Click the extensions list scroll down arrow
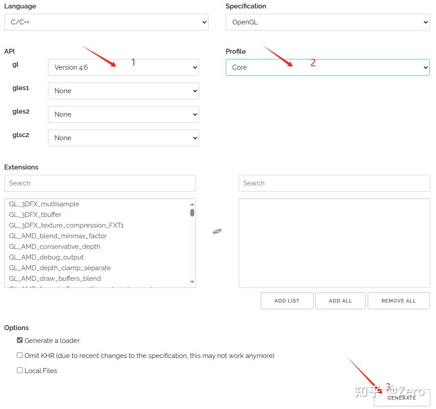 point(192,282)
